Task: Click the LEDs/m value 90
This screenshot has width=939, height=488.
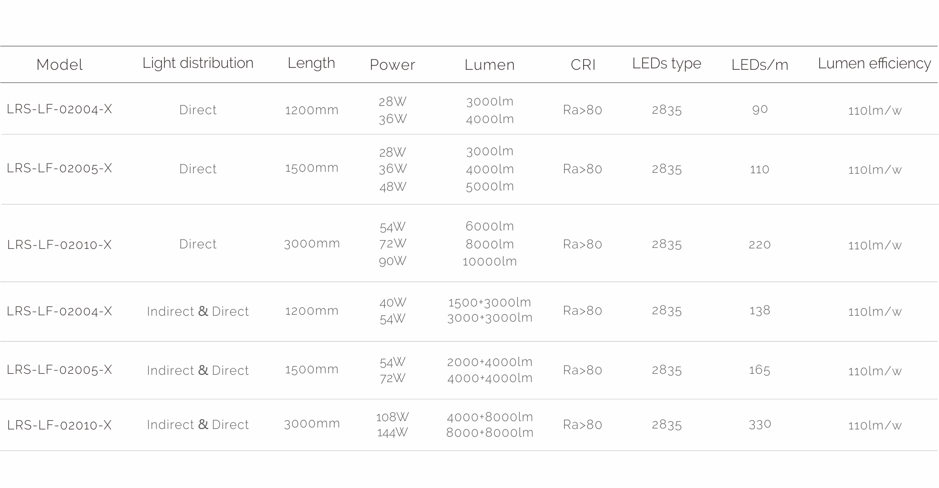Action: 760,109
